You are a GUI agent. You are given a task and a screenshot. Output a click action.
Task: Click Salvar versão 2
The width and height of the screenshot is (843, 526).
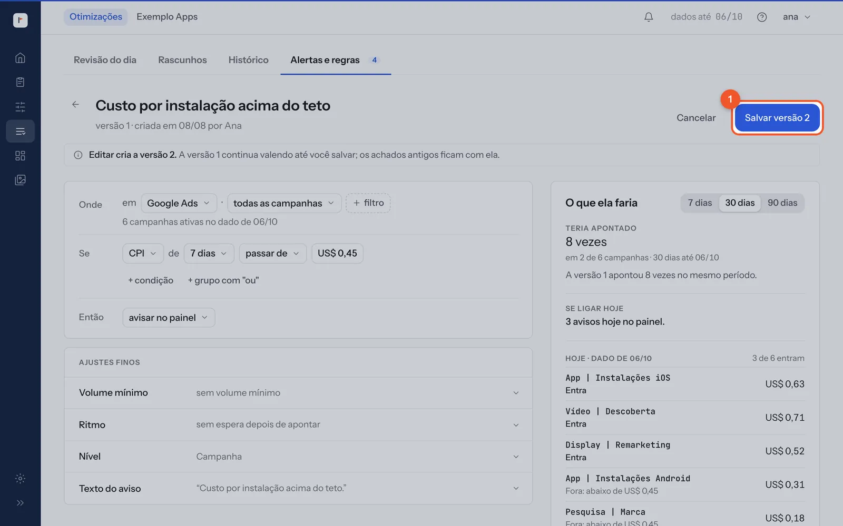[x=777, y=118]
